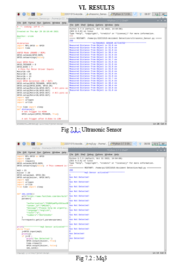Open 22CI1515-Accide.. folder task in 06:57 taskbar
182x265 pixels.
click(x=72, y=14)
